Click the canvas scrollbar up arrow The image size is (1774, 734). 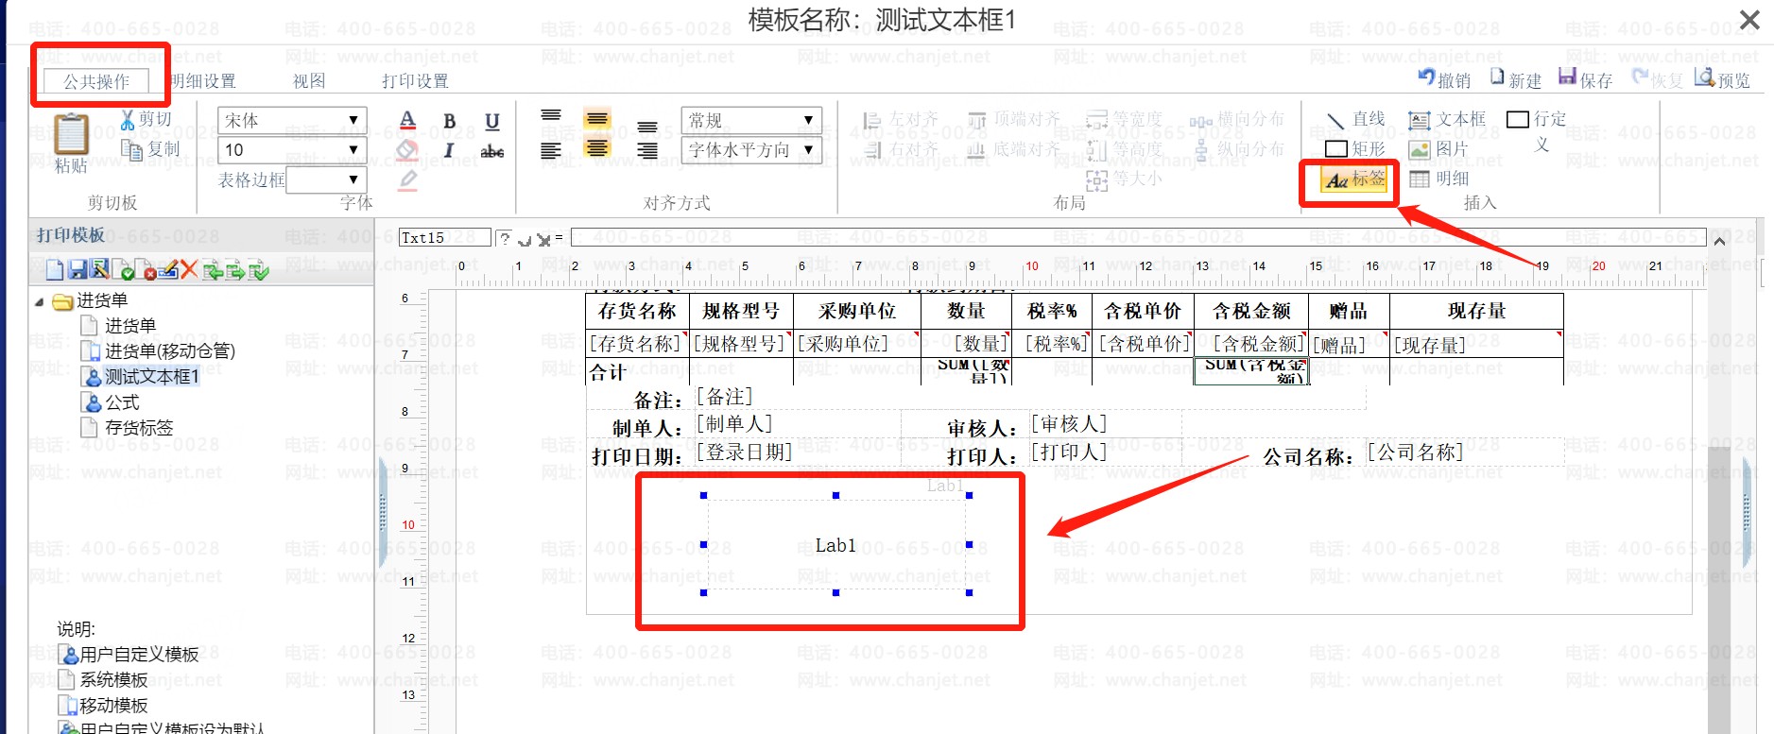(x=1719, y=240)
